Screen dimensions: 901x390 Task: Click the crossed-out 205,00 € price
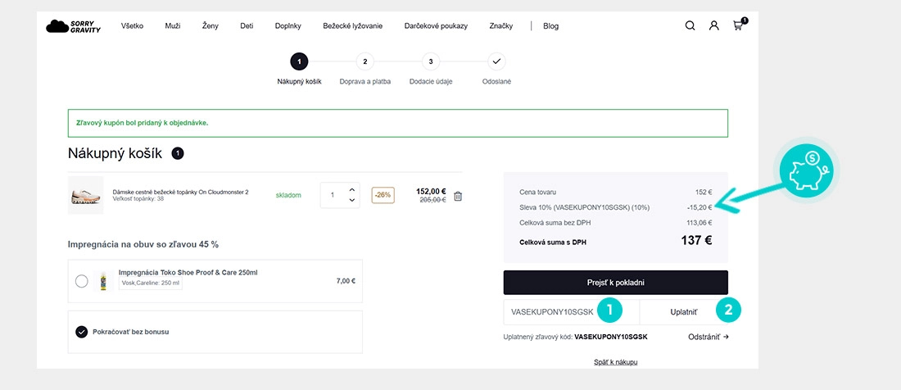(432, 200)
